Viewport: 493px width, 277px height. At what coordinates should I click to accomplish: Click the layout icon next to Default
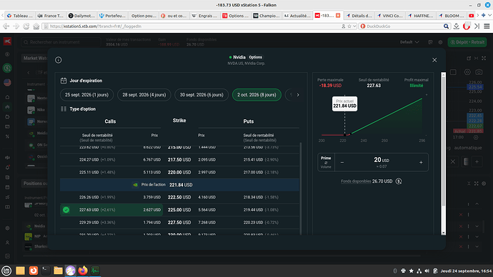tap(430, 42)
